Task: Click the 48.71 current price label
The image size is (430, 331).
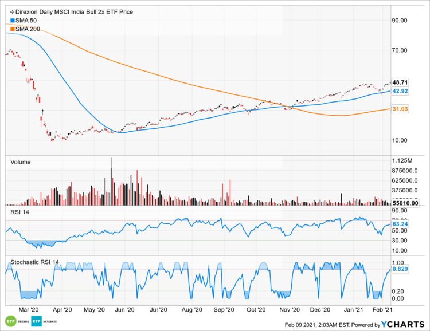Action: 400,82
